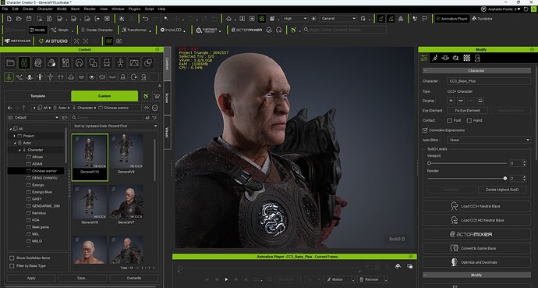Click the Fix Eye Element button
The width and height of the screenshot is (538, 288).
click(x=467, y=111)
